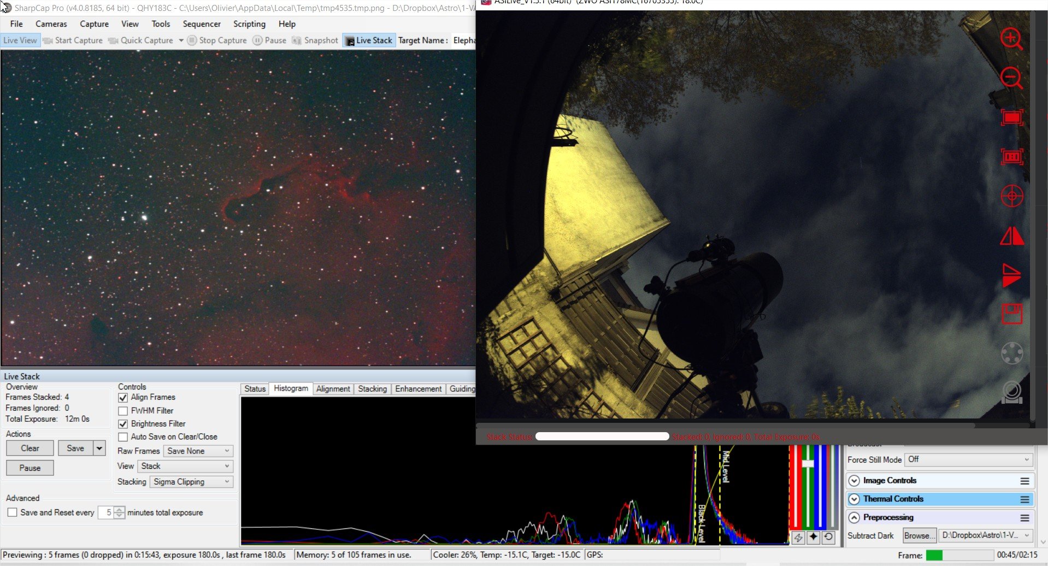The image size is (1048, 566).
Task: Open the Stacking Sigma Clipping dropdown
Action: 191,482
